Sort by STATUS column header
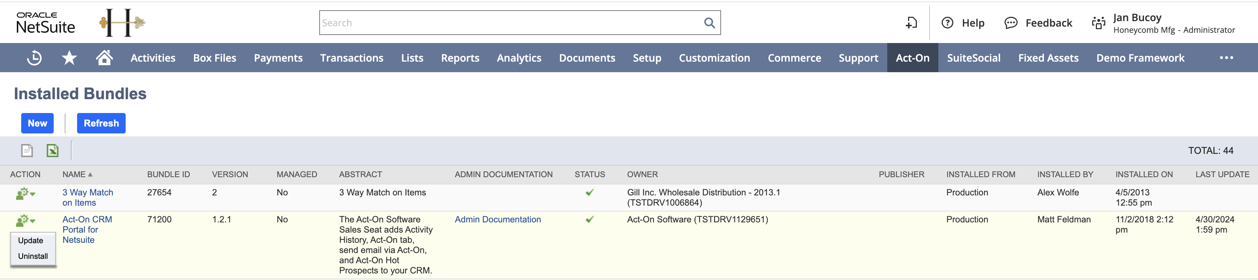Screen dimensions: 1258x280 [590, 175]
